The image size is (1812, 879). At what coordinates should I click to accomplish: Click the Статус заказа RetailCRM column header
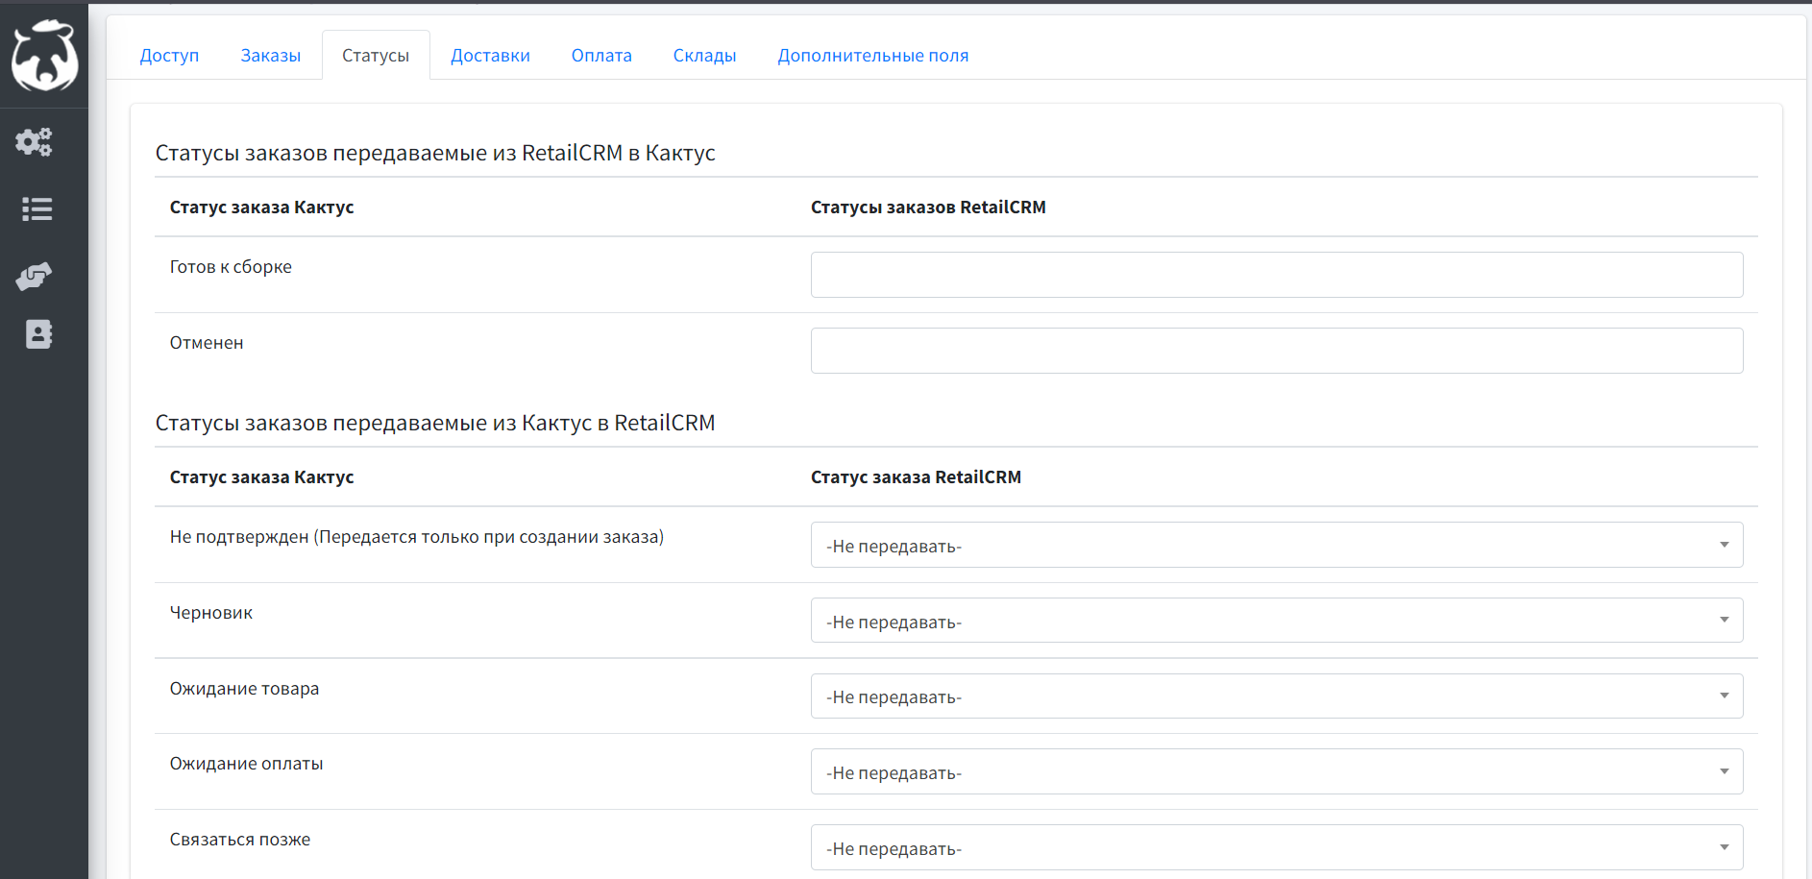click(916, 477)
